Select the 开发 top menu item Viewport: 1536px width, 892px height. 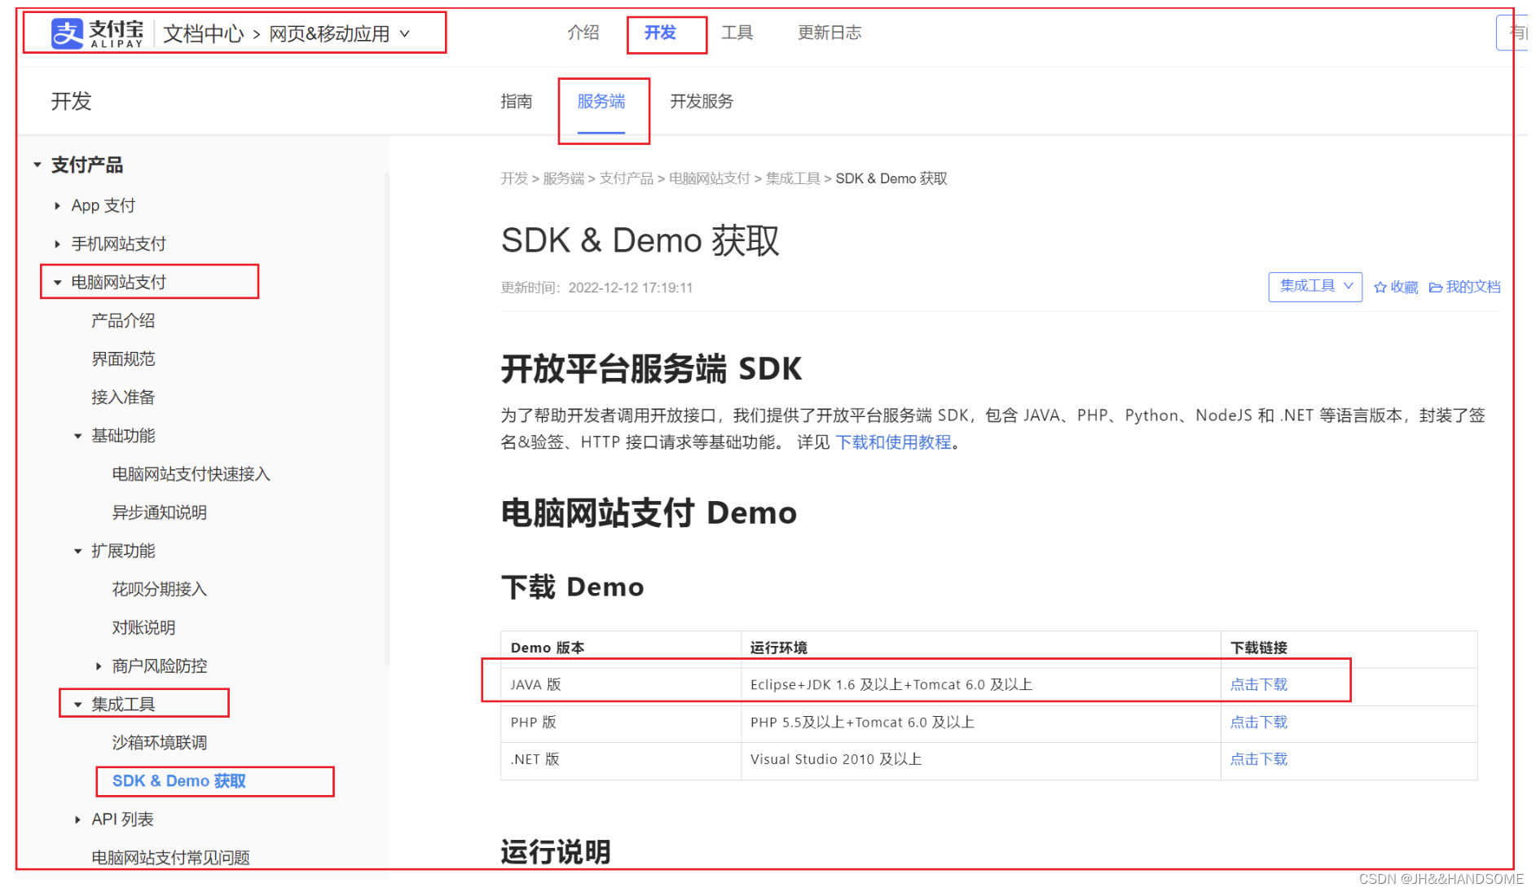coord(660,33)
